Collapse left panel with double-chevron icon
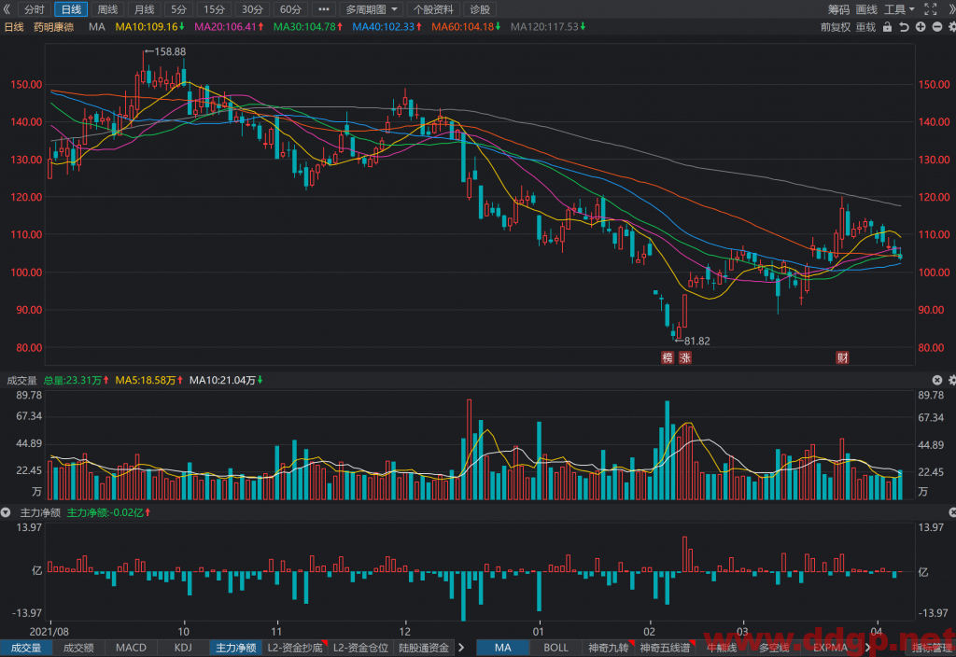 [7, 9]
